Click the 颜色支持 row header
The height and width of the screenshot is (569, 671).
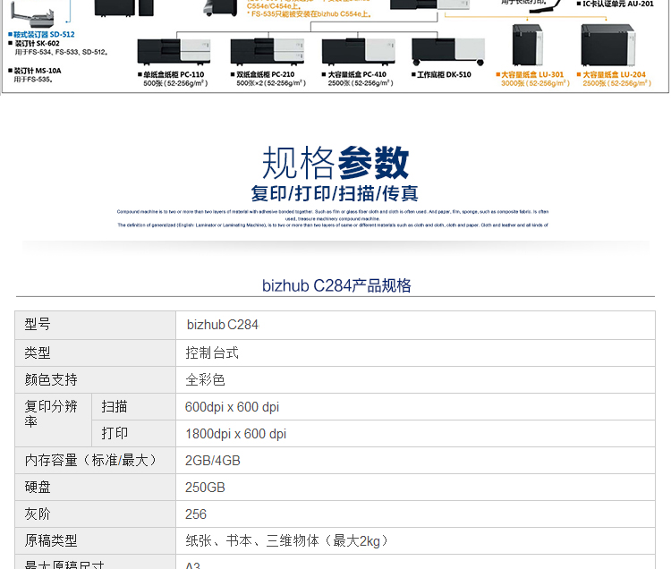click(96, 380)
